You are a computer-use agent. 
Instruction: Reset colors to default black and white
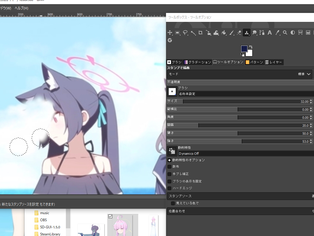click(x=242, y=55)
